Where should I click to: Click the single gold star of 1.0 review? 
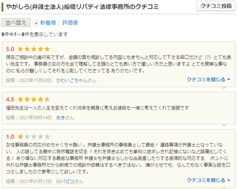click(x=20, y=136)
